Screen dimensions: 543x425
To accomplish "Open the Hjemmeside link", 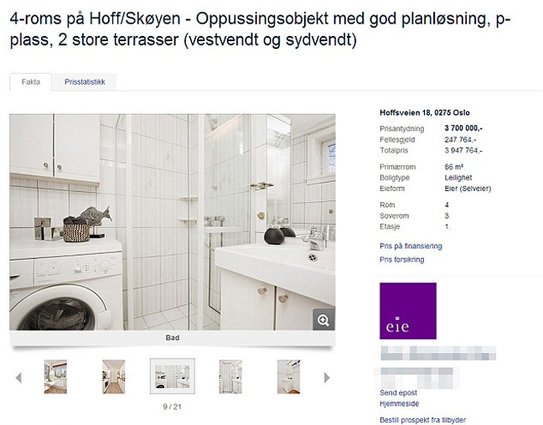I will pos(399,403).
